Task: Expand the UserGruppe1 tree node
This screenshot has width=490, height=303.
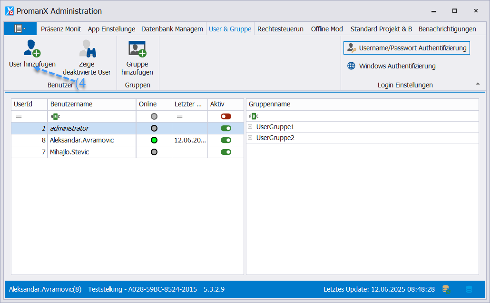Action: [x=250, y=127]
